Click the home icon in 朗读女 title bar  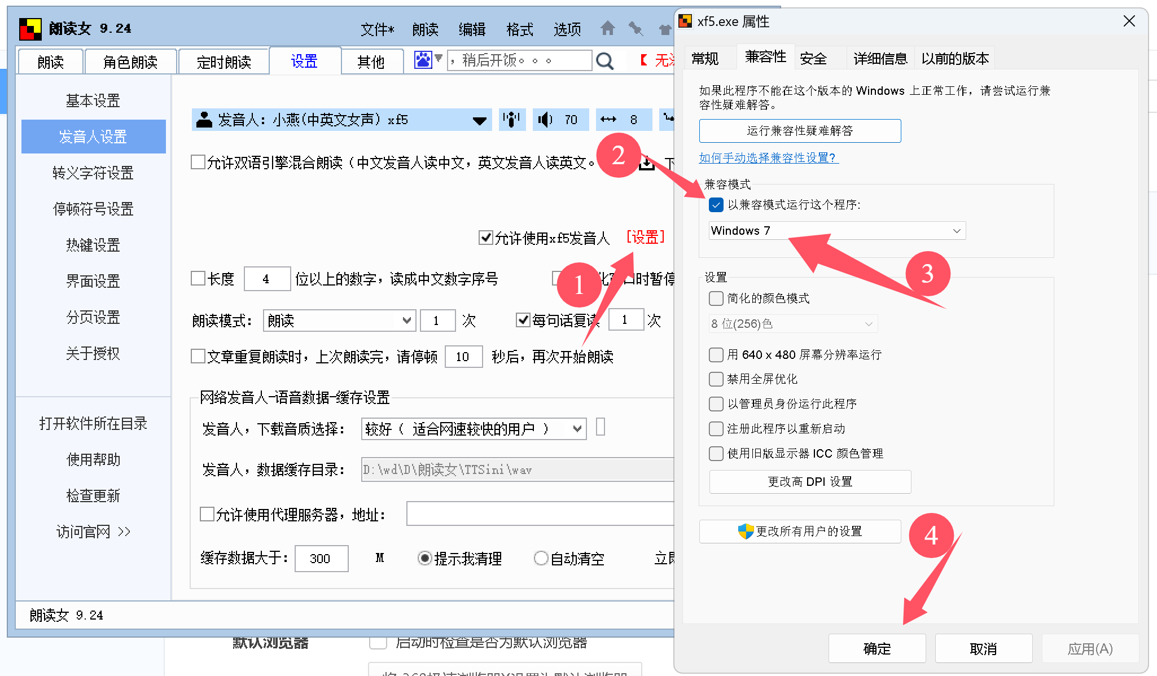608,28
